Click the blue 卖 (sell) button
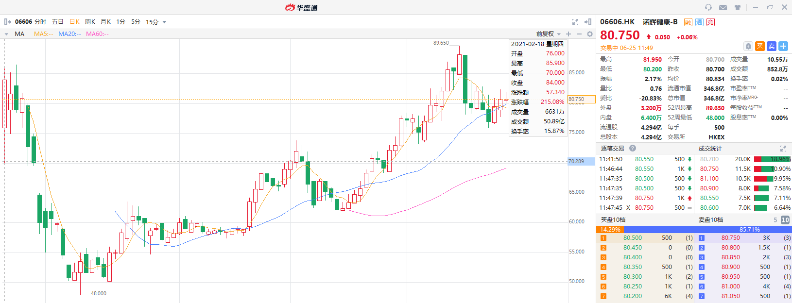 click(x=772, y=46)
